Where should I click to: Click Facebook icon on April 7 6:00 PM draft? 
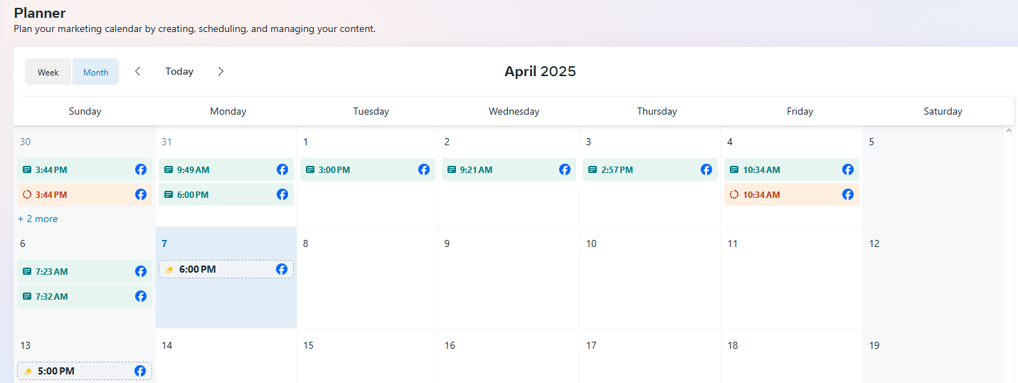point(282,269)
